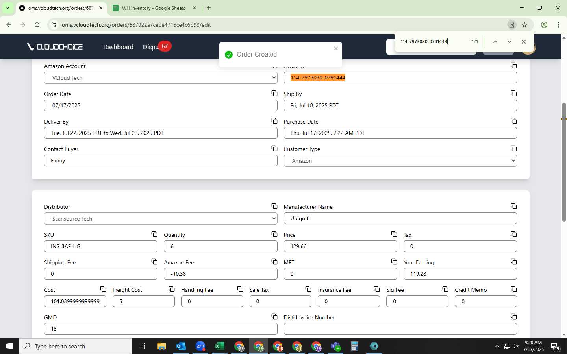This screenshot has width=567, height=354.
Task: Open Excel from taskbar
Action: pyautogui.click(x=219, y=346)
